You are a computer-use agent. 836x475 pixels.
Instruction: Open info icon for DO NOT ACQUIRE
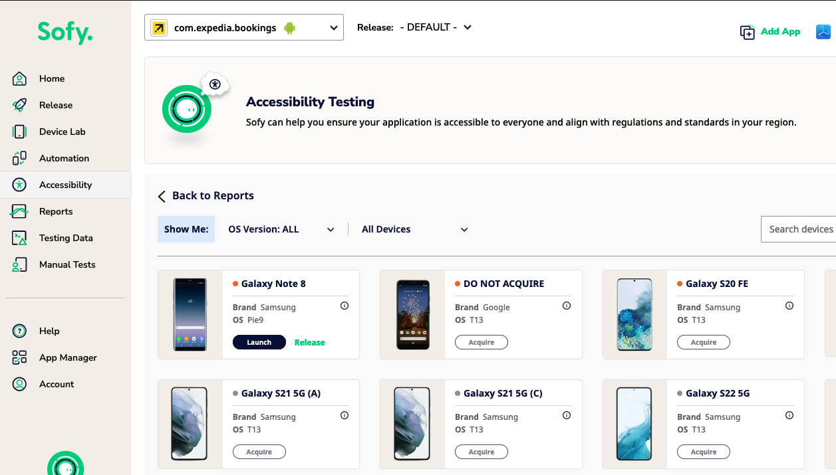[x=567, y=306]
